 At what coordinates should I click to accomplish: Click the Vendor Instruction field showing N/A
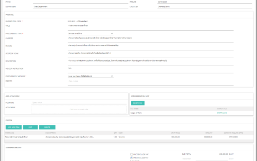pyautogui.click(x=150, y=70)
